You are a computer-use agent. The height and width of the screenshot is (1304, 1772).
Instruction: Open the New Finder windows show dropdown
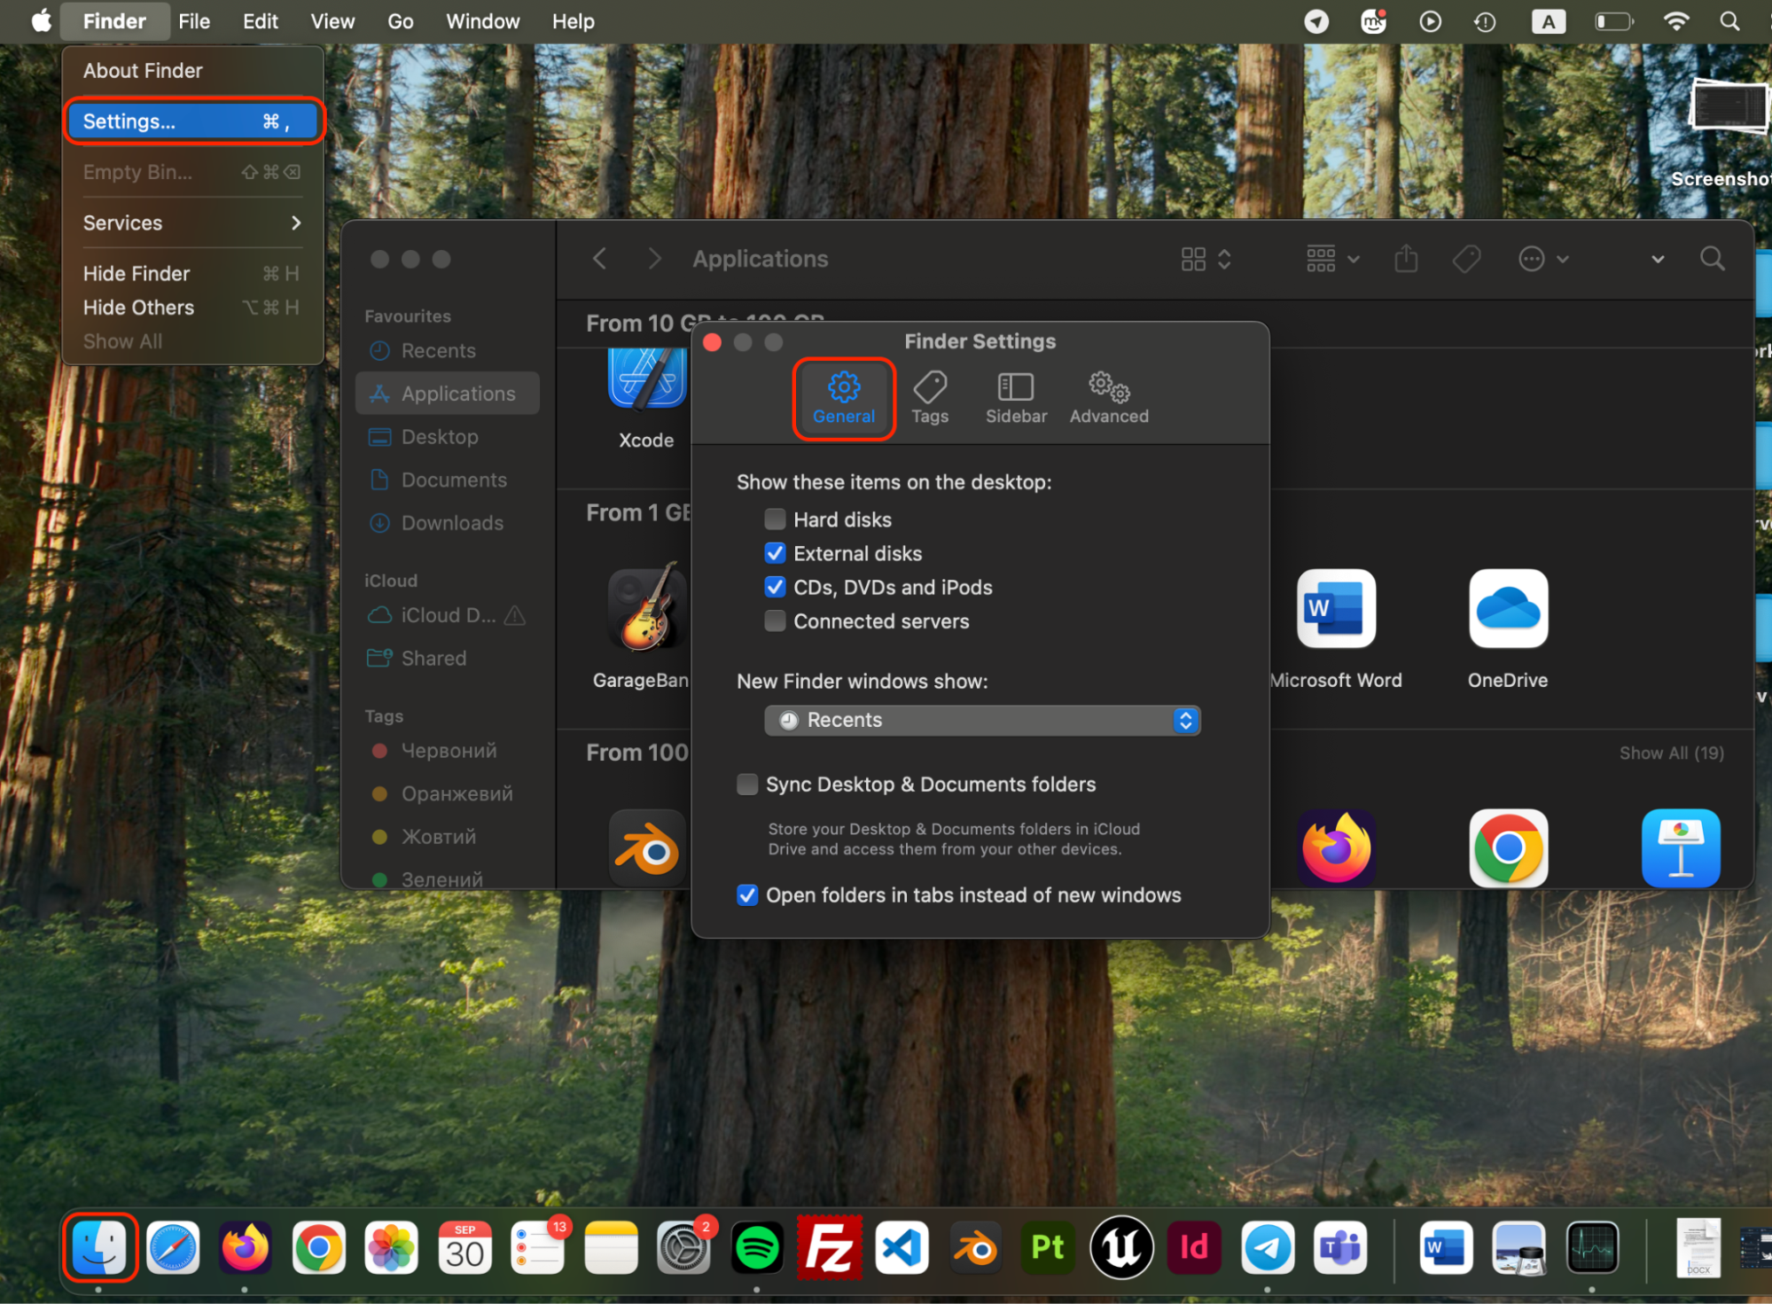(981, 720)
